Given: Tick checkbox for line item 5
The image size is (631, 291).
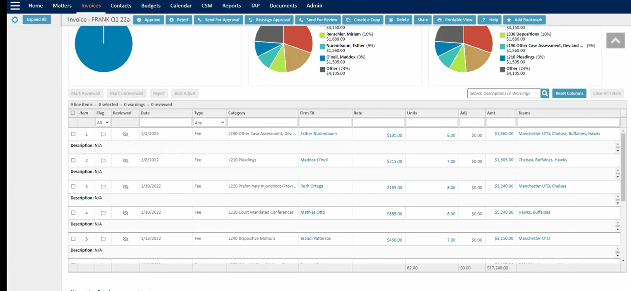Looking at the screenshot, I should pos(73,239).
